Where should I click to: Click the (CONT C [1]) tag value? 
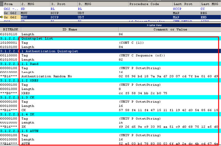pyautogui.click(x=131, y=43)
